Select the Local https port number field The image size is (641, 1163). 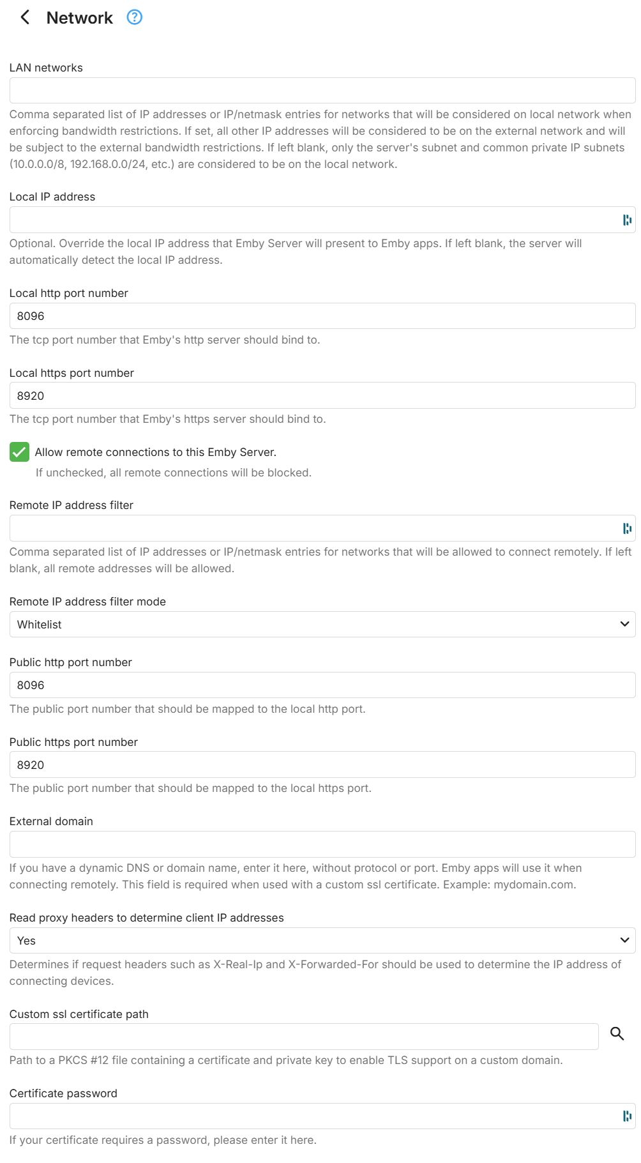point(322,395)
